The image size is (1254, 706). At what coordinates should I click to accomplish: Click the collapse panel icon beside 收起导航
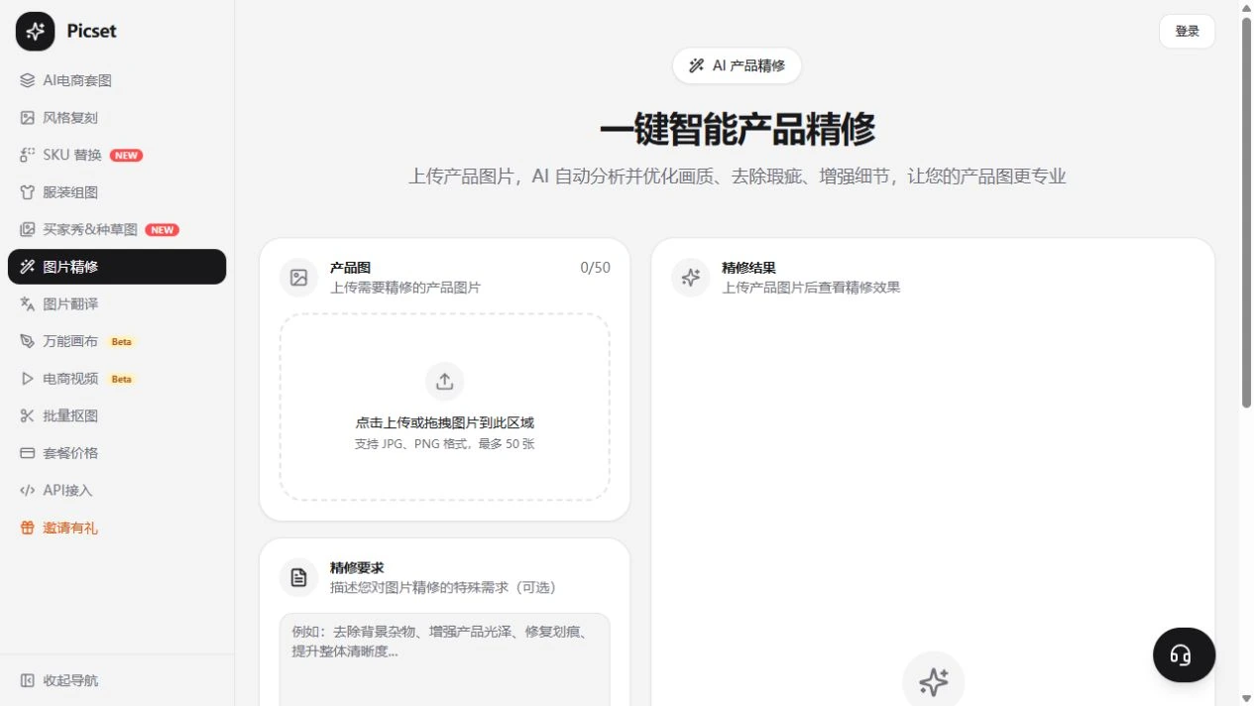[x=28, y=680]
